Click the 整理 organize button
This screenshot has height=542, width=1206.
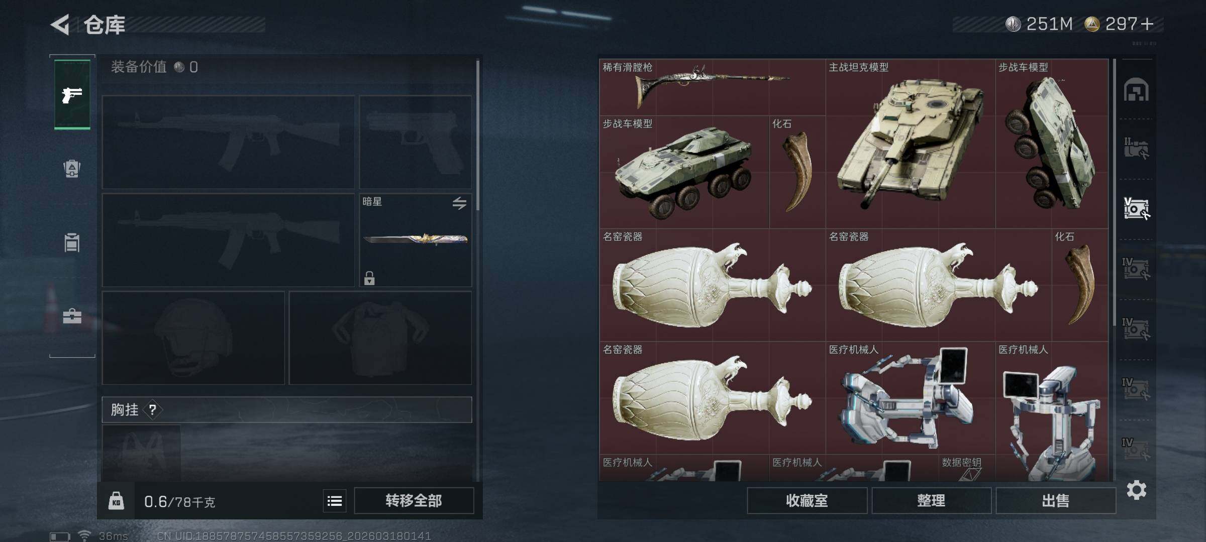(931, 500)
